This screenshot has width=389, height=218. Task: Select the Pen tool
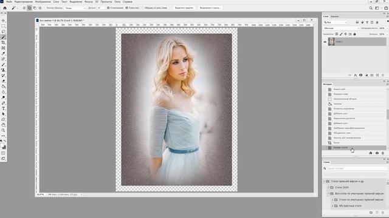click(3, 103)
